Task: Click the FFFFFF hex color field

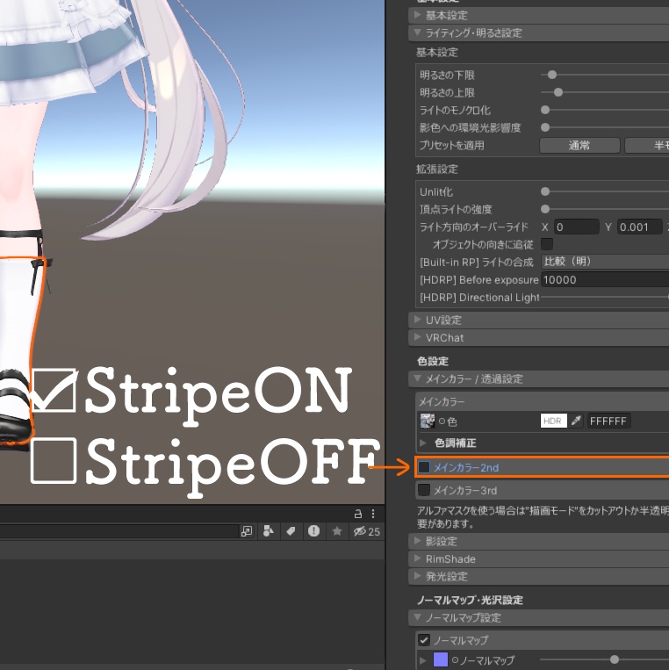Action: coord(608,421)
